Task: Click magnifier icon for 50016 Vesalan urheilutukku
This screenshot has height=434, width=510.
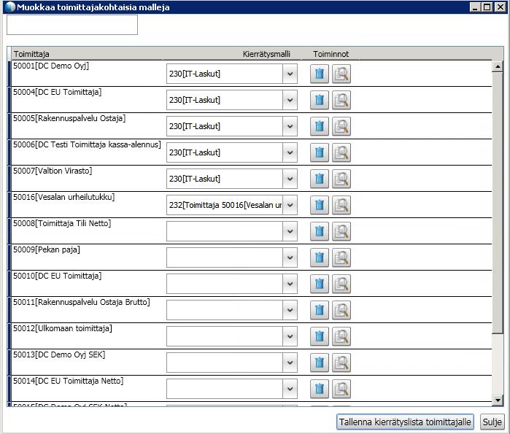Action: (341, 205)
